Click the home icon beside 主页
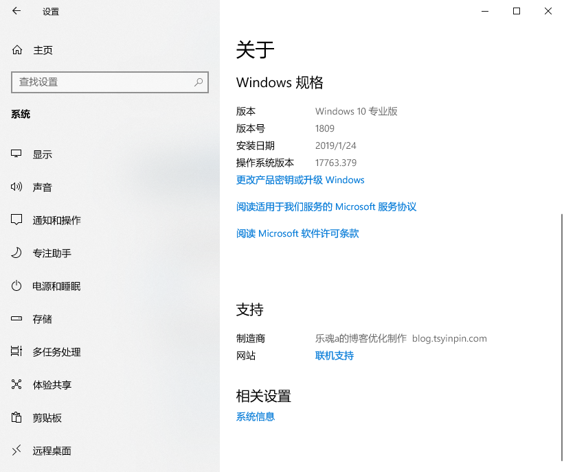Screen dimensions: 564x472 17,50
